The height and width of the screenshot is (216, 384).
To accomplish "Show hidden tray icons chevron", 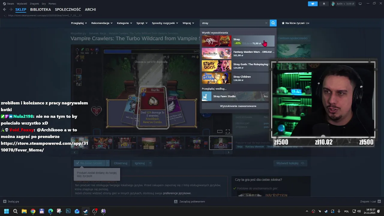I will 307,211.
